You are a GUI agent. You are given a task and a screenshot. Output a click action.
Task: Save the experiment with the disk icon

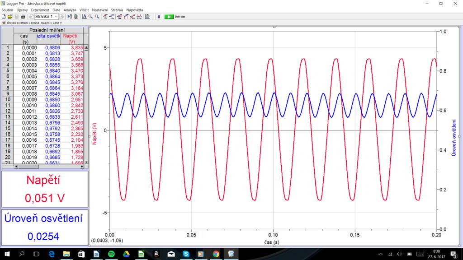click(x=17, y=17)
